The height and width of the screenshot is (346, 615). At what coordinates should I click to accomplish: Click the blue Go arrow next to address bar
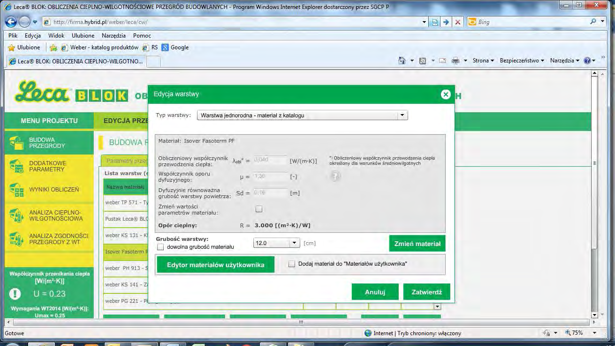[x=446, y=22]
